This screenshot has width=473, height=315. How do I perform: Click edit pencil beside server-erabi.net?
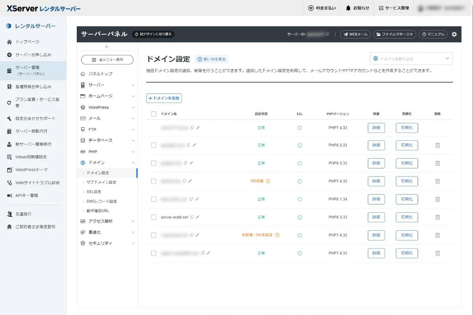197,217
